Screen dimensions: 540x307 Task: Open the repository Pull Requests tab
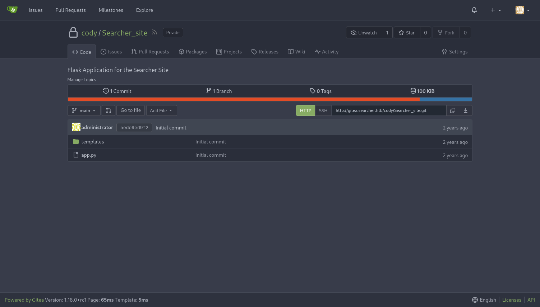(x=150, y=52)
